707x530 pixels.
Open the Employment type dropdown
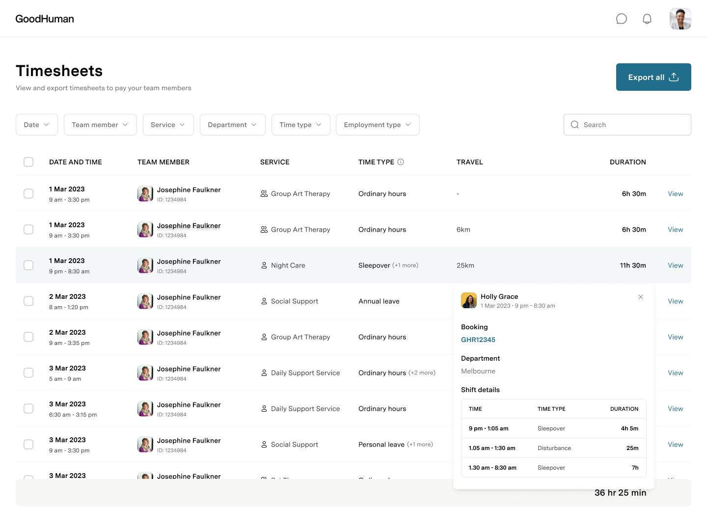377,125
